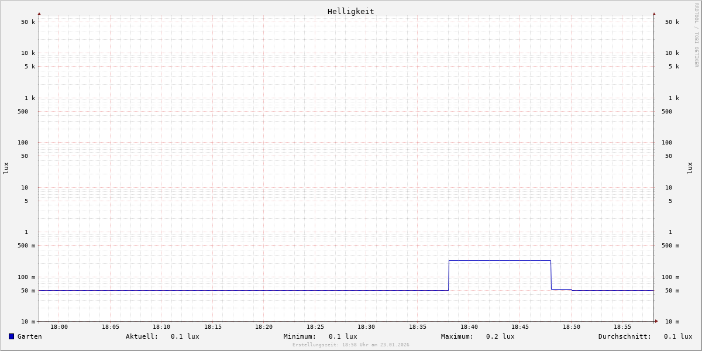The height and width of the screenshot is (351, 702).
Task: Click the 18:30 time axis label
Action: [366, 327]
